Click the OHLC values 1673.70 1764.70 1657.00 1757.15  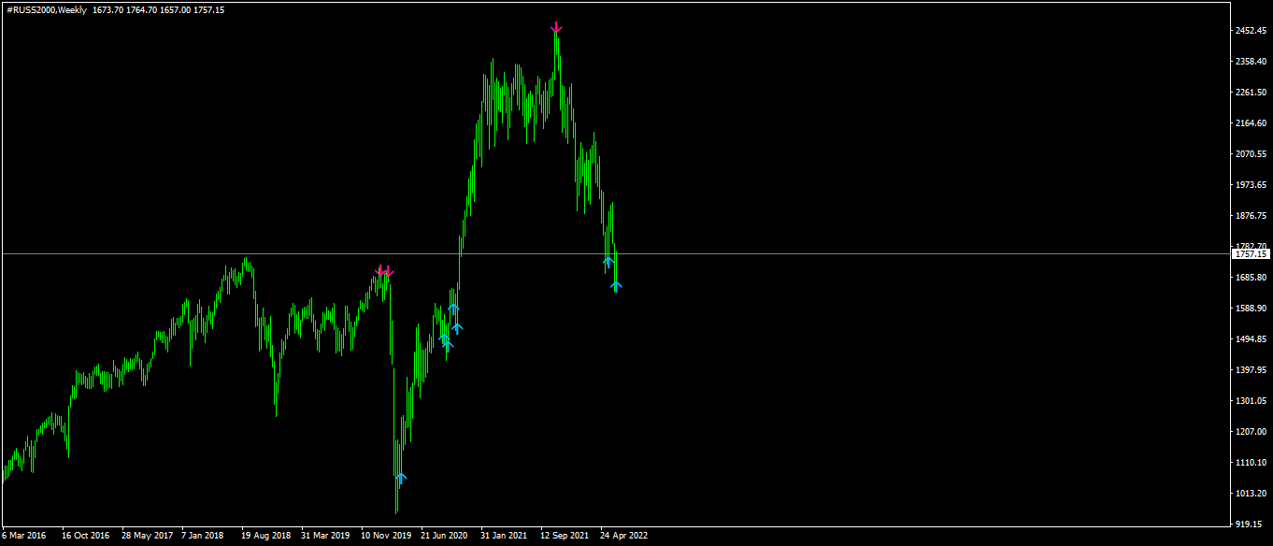159,10
